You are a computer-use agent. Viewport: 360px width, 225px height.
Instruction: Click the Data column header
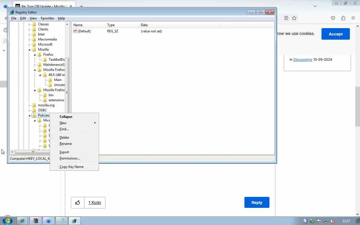tap(179, 25)
